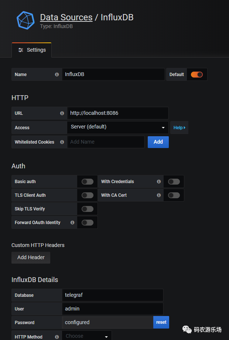Click the Access label

point(22,128)
